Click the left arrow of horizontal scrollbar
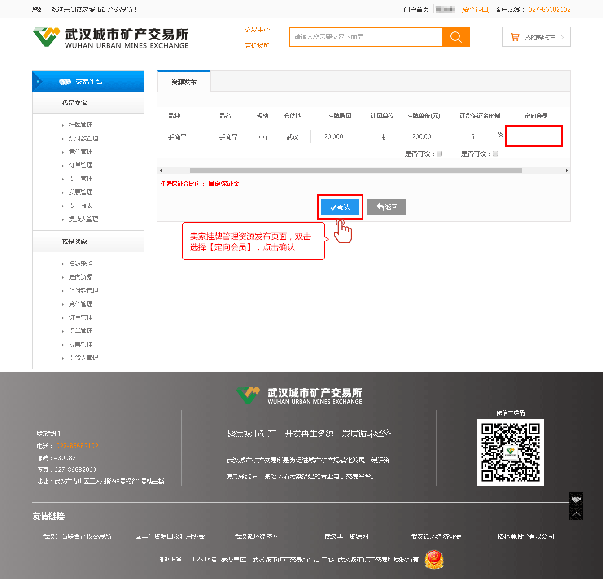 [161, 171]
